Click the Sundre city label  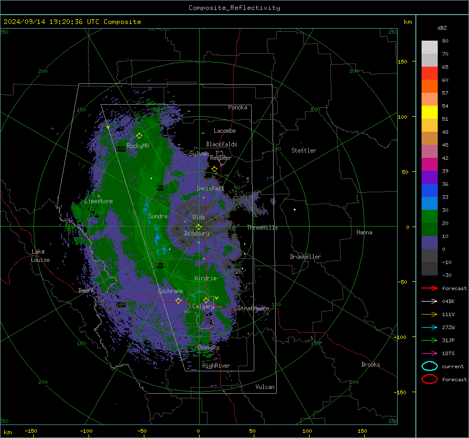(158, 216)
